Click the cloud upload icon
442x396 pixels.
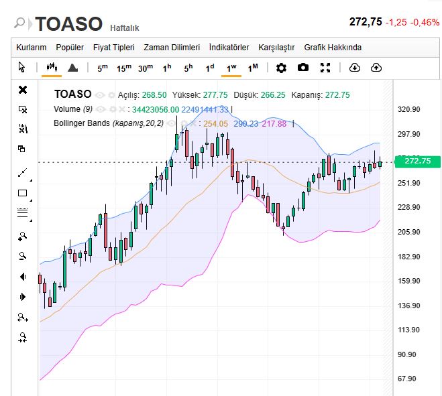(x=376, y=68)
